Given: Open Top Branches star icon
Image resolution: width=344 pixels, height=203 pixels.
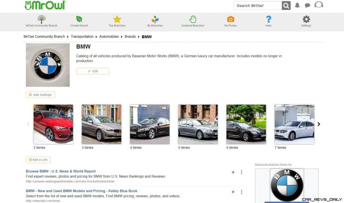Looking at the screenshot, I should click(117, 19).
